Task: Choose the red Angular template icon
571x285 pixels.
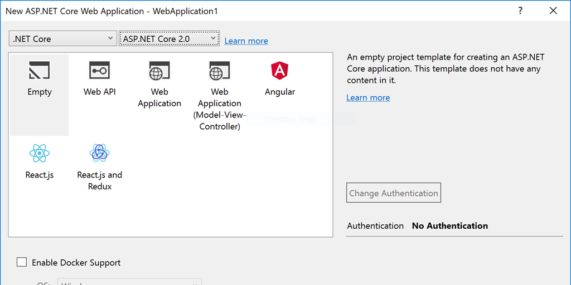Action: pyautogui.click(x=279, y=71)
